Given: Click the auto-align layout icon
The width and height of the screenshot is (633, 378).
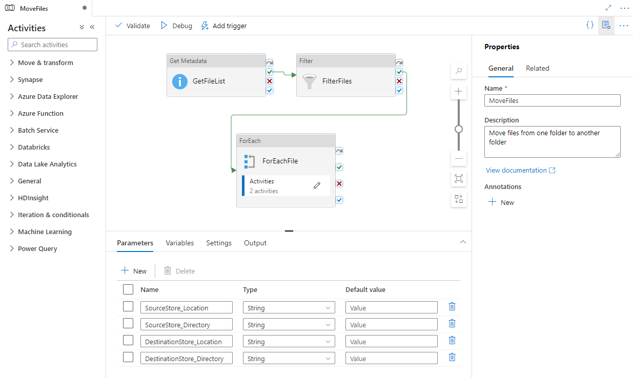Looking at the screenshot, I should point(458,199).
